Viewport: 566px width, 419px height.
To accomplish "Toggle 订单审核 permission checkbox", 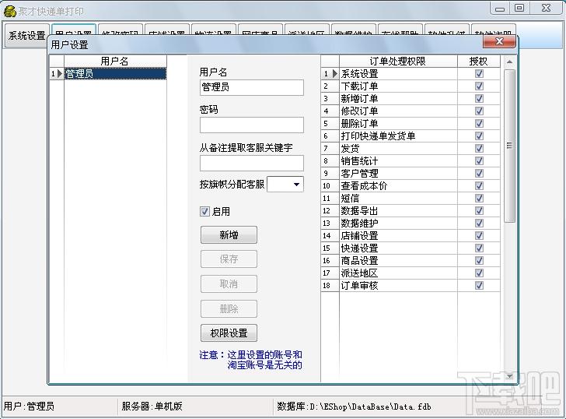I will tap(479, 286).
